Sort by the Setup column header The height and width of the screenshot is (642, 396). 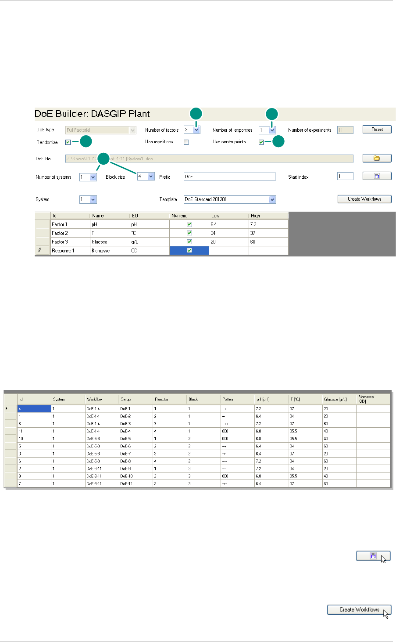136,399
